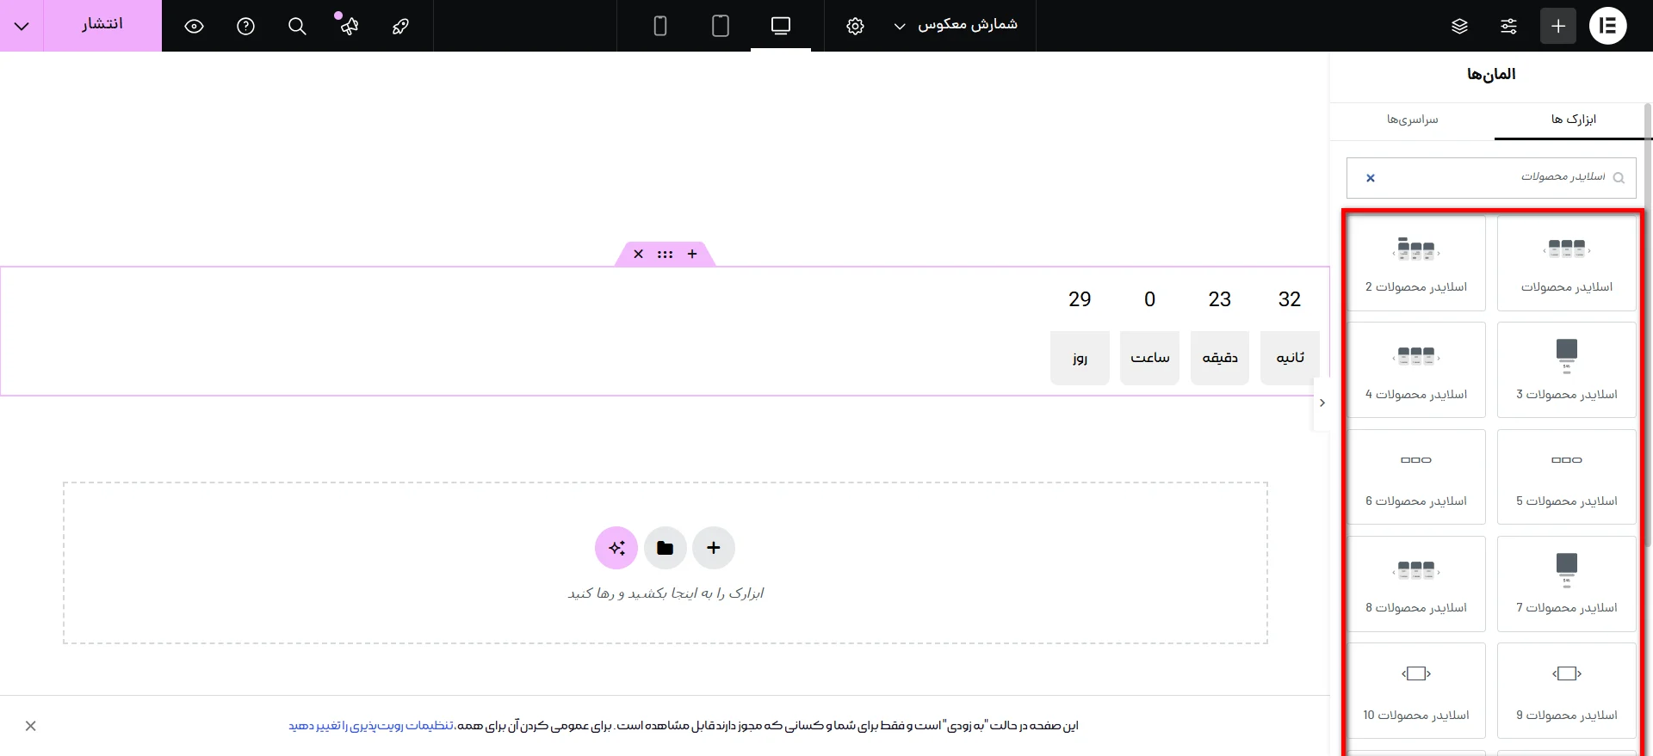Select the اسلایدر محصولات 10 widget
Viewport: 1653px width, 756px height.
click(x=1416, y=691)
